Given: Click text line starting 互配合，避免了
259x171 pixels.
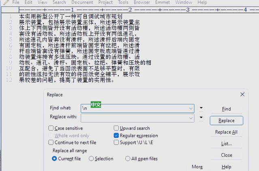Looking at the screenshot, I should point(79,68).
